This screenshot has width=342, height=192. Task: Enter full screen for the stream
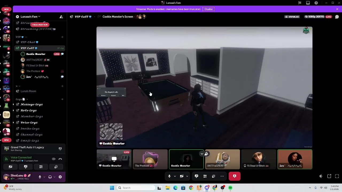(x=337, y=176)
